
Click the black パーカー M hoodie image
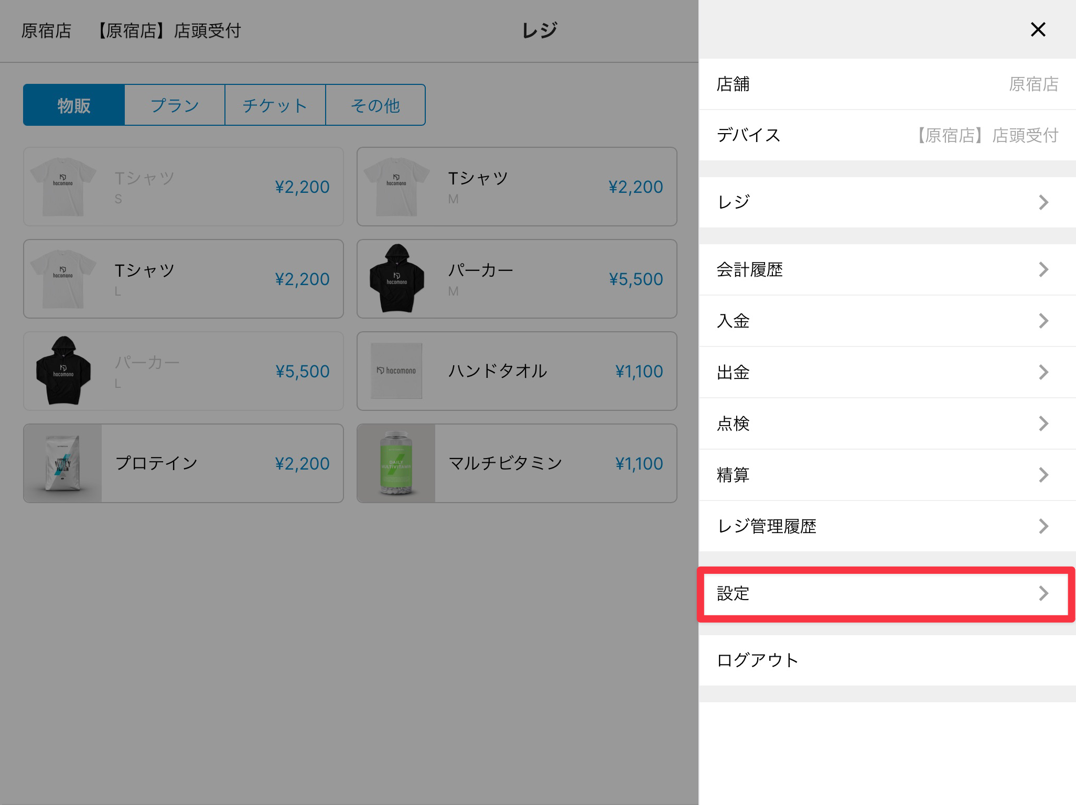(397, 279)
